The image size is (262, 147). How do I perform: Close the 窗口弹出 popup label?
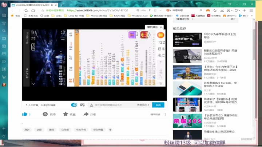(x=161, y=27)
